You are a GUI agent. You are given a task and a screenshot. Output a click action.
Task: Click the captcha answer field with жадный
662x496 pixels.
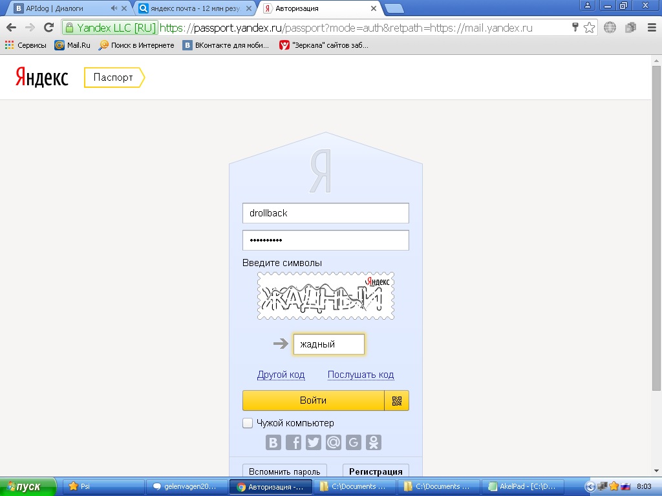[x=329, y=344]
